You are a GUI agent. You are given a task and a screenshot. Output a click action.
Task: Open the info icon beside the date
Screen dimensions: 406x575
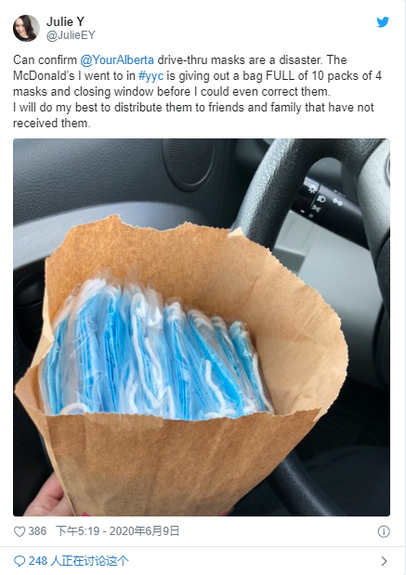(384, 531)
